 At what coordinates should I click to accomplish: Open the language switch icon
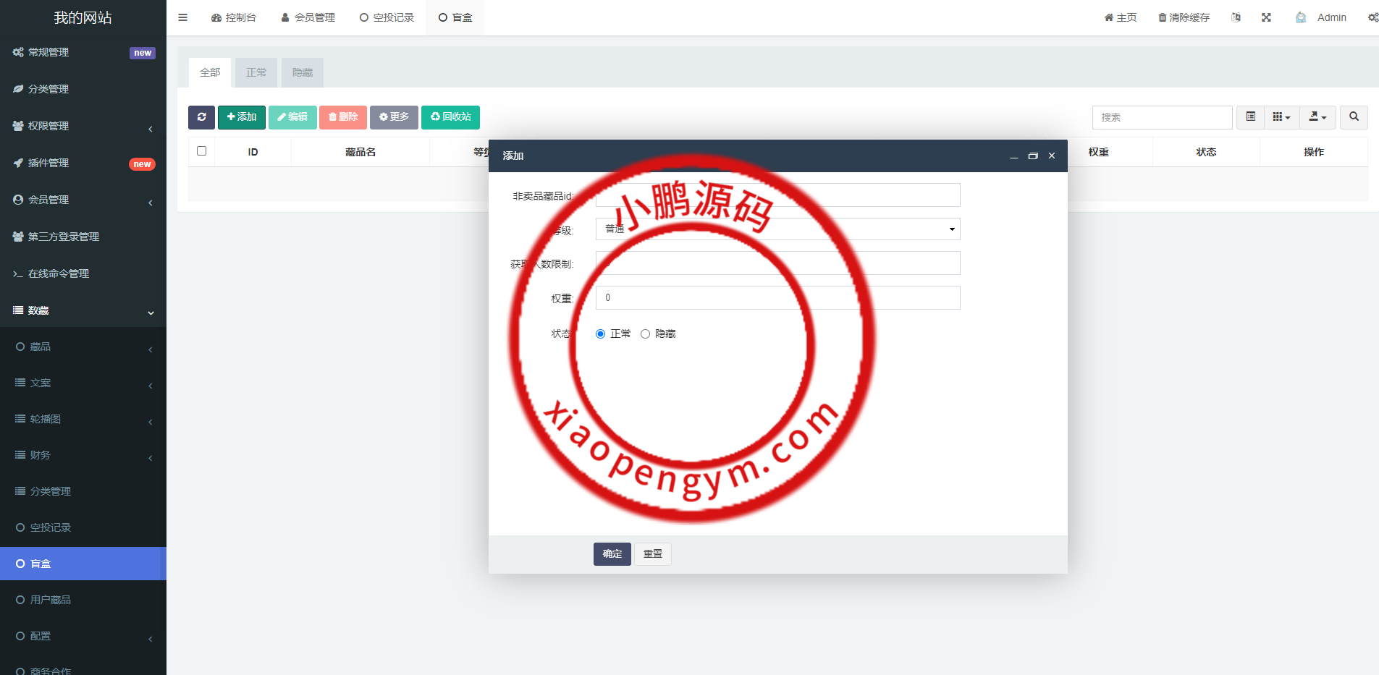click(x=1236, y=17)
